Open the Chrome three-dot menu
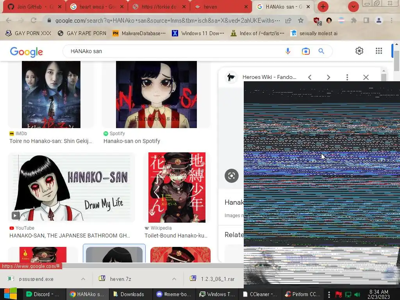 pyautogui.click(x=391, y=20)
